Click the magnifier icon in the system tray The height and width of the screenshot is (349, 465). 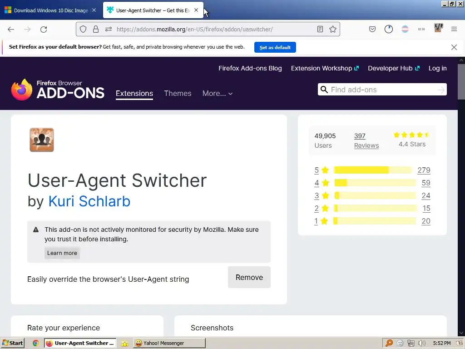coord(389,343)
